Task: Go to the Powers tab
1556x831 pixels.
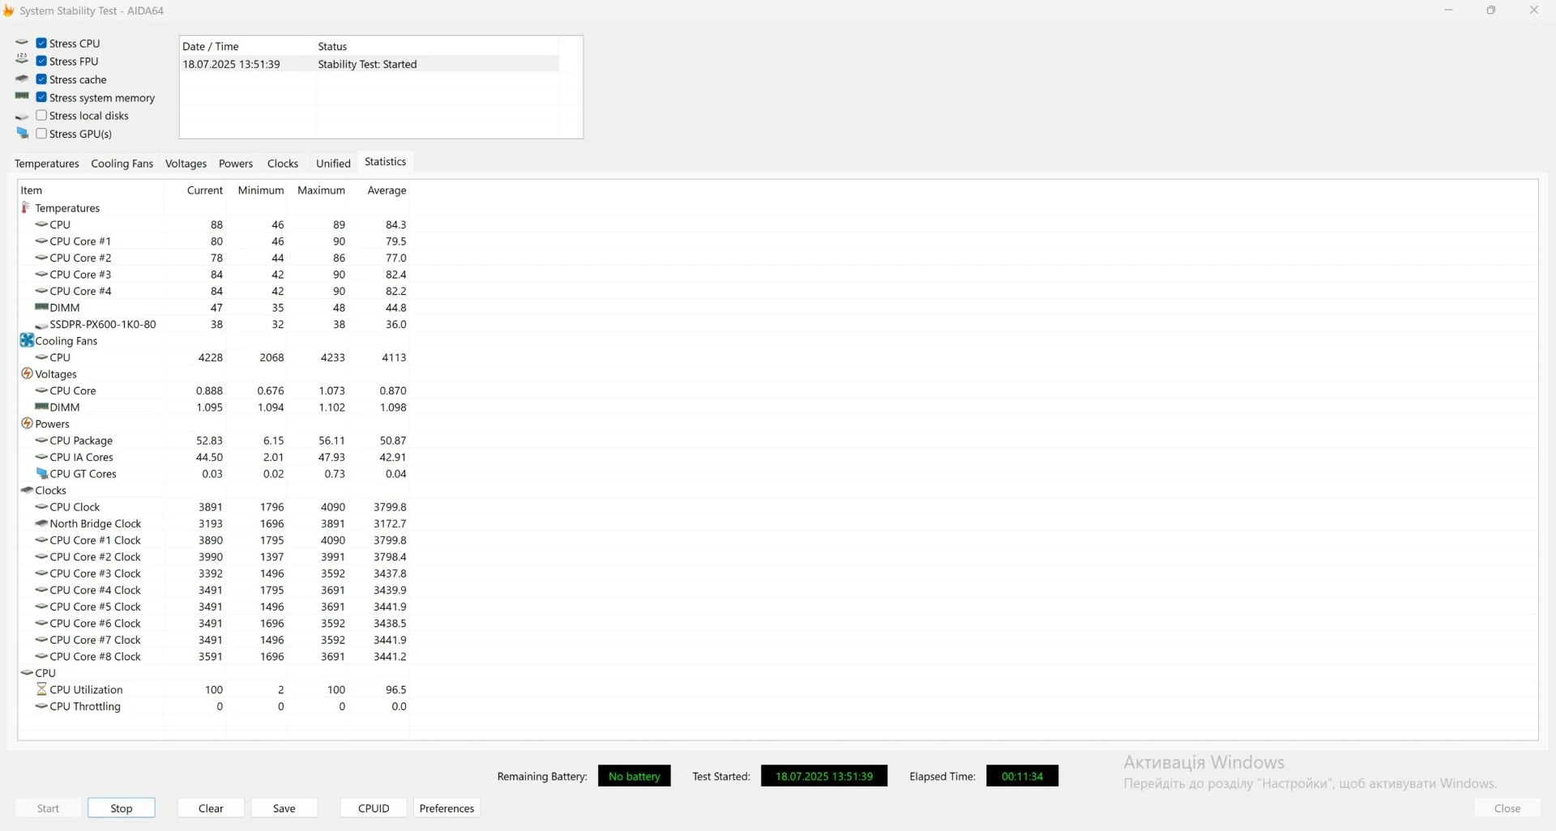Action: pos(236,163)
